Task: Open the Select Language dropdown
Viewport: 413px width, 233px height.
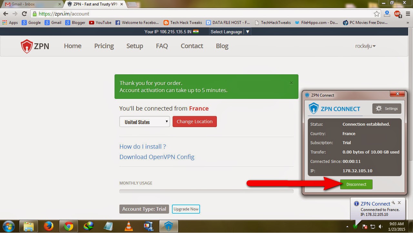Action: (x=230, y=32)
